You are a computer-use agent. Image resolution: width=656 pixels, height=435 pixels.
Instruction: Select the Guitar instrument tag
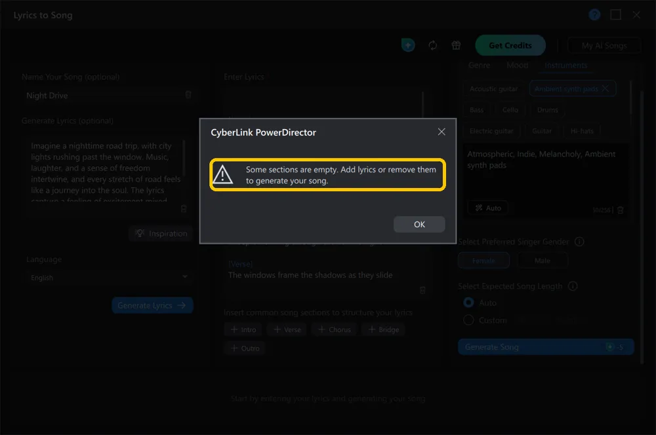(542, 131)
